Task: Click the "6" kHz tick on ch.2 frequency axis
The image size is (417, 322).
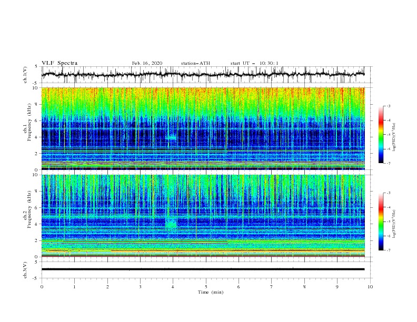Action: [x=37, y=208]
